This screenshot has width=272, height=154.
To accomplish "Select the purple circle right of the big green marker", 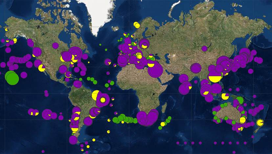I will 24,75.
